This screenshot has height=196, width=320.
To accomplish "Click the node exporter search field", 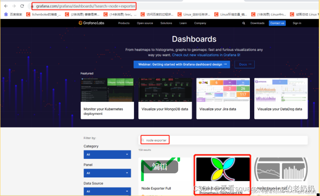I will [223, 140].
